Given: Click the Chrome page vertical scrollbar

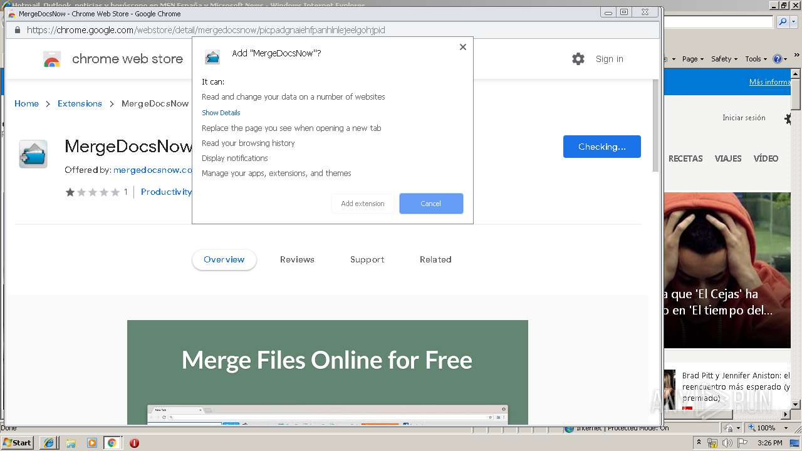Looking at the screenshot, I should point(655,125).
